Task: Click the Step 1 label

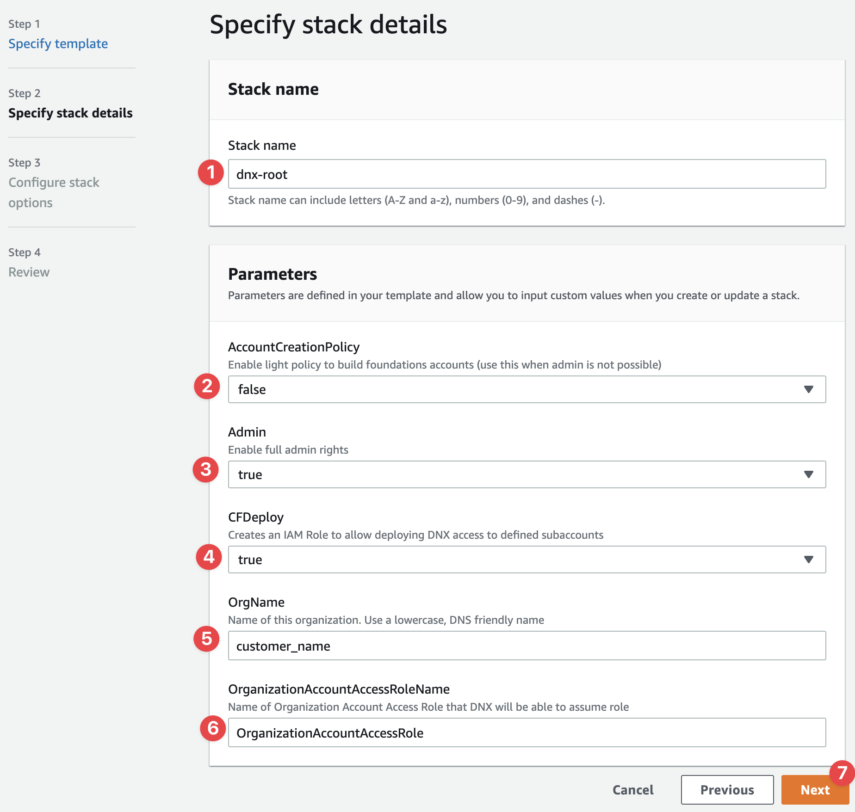Action: click(24, 24)
